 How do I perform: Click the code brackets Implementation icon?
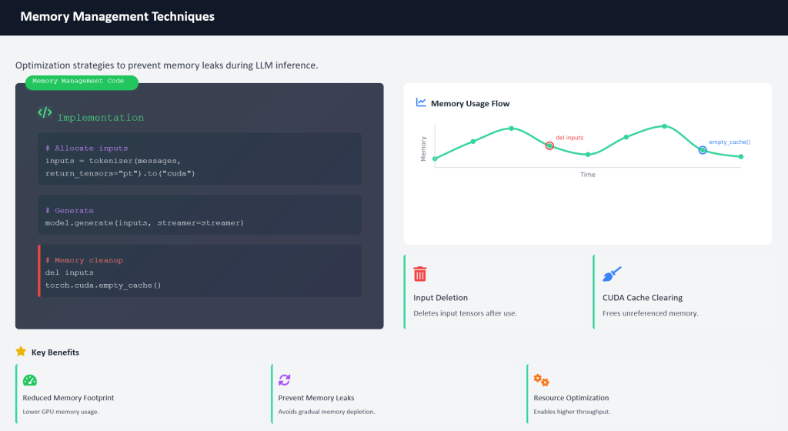(45, 112)
